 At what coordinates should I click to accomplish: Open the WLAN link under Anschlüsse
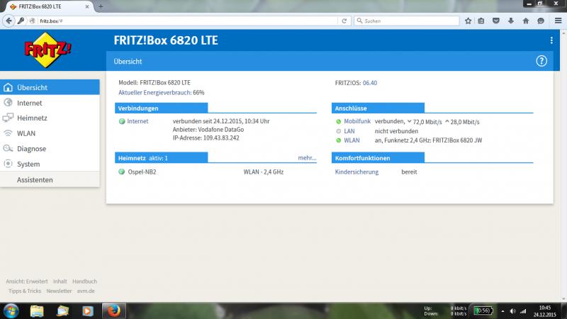pyautogui.click(x=352, y=140)
